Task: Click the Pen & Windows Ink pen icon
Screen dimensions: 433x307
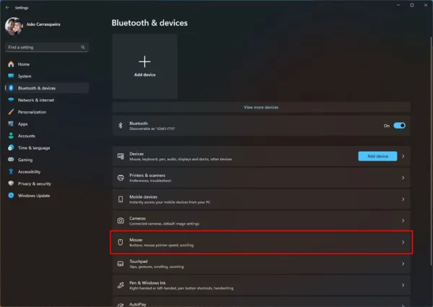Action: click(x=121, y=285)
